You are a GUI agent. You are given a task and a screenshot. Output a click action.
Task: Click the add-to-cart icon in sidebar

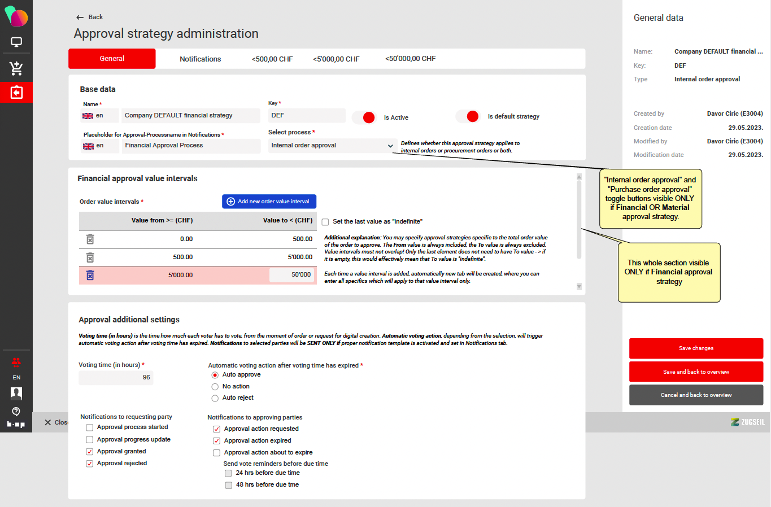[x=16, y=68]
